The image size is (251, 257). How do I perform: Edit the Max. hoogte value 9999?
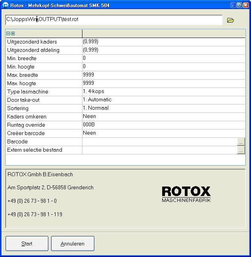pyautogui.click(x=163, y=84)
